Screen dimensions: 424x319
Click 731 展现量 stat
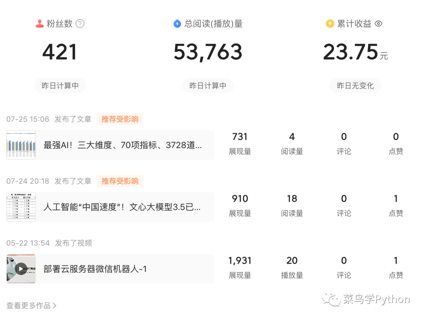[x=240, y=144]
